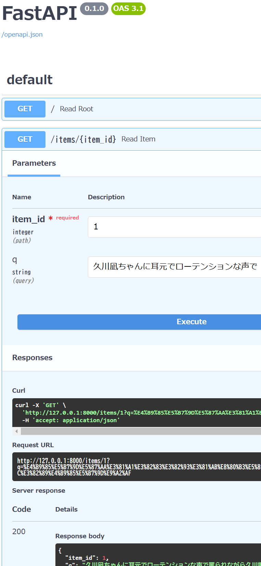Click the Request URL text block
The width and height of the screenshot is (261, 566).
[x=137, y=467]
